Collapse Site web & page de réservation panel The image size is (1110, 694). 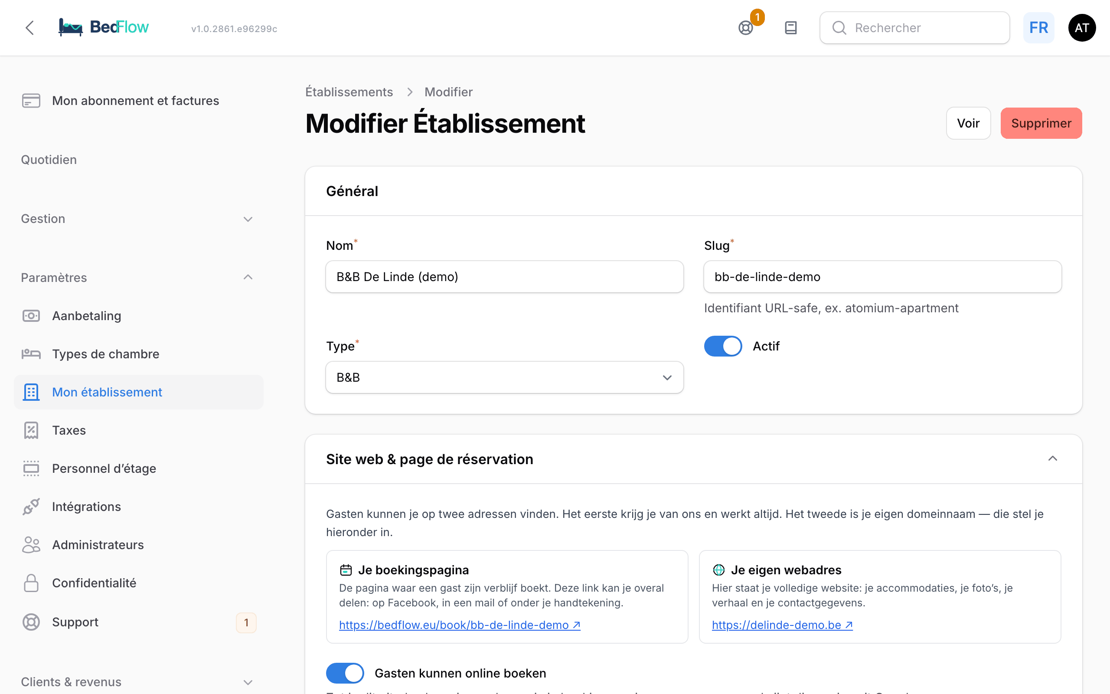pos(1053,459)
